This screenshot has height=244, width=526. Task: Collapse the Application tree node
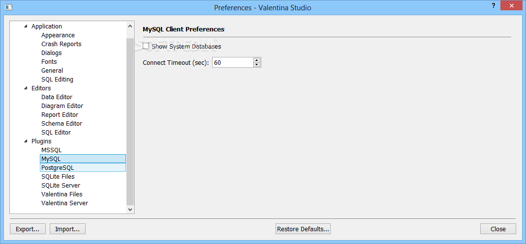[x=26, y=27]
